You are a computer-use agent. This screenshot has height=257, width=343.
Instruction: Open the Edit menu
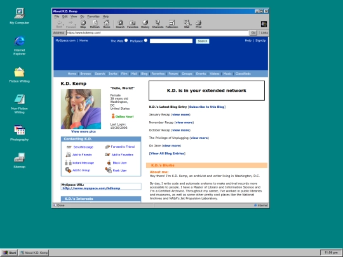65,16
